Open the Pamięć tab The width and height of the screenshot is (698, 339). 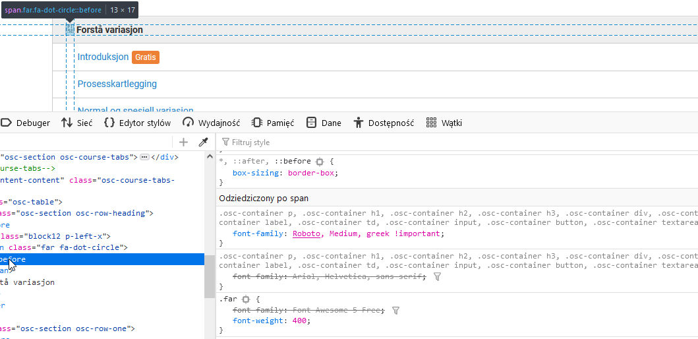273,123
